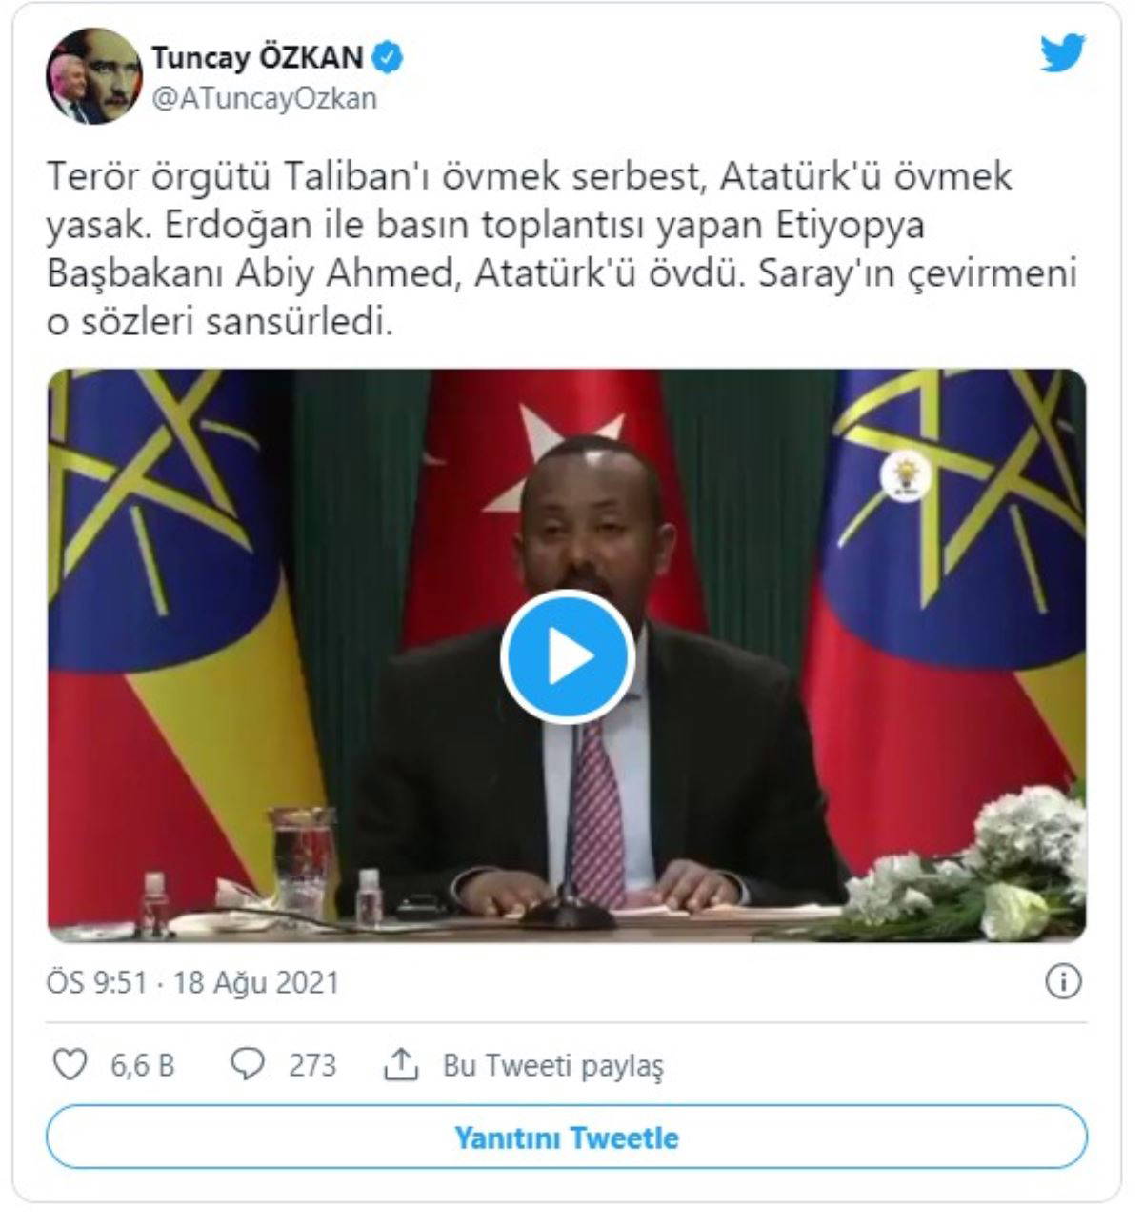The height and width of the screenshot is (1228, 1143).
Task: Open replies via speech bubble icon
Action: 248,1064
